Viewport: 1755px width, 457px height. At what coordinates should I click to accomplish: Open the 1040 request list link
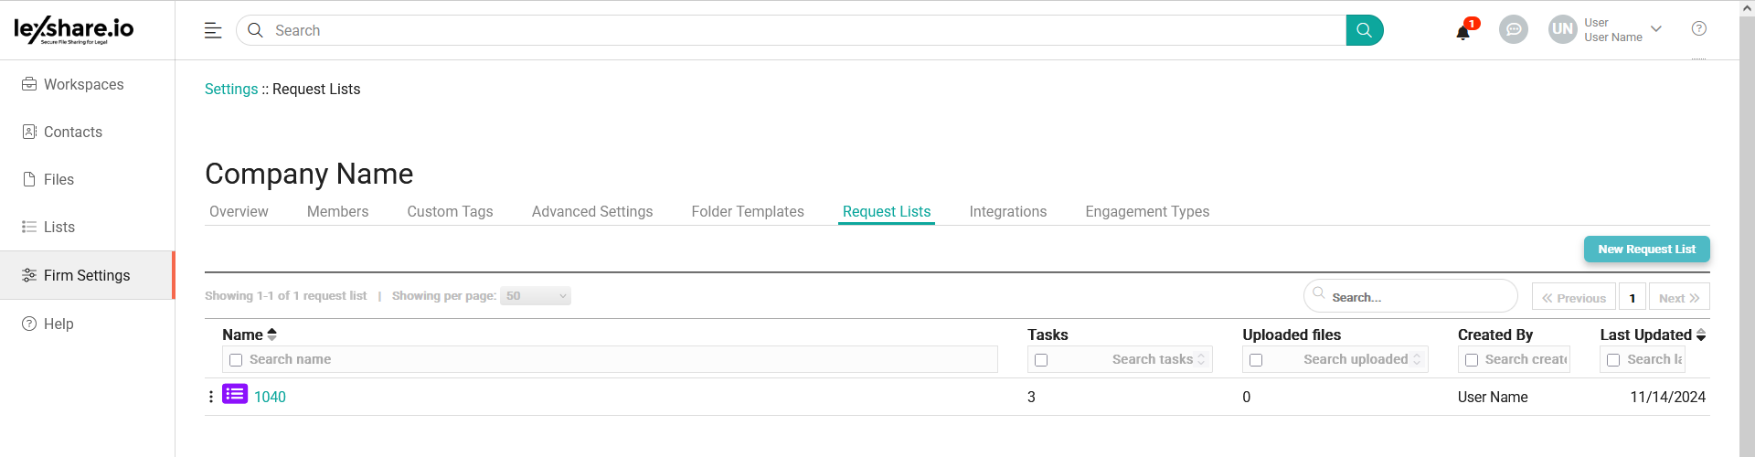(x=270, y=397)
